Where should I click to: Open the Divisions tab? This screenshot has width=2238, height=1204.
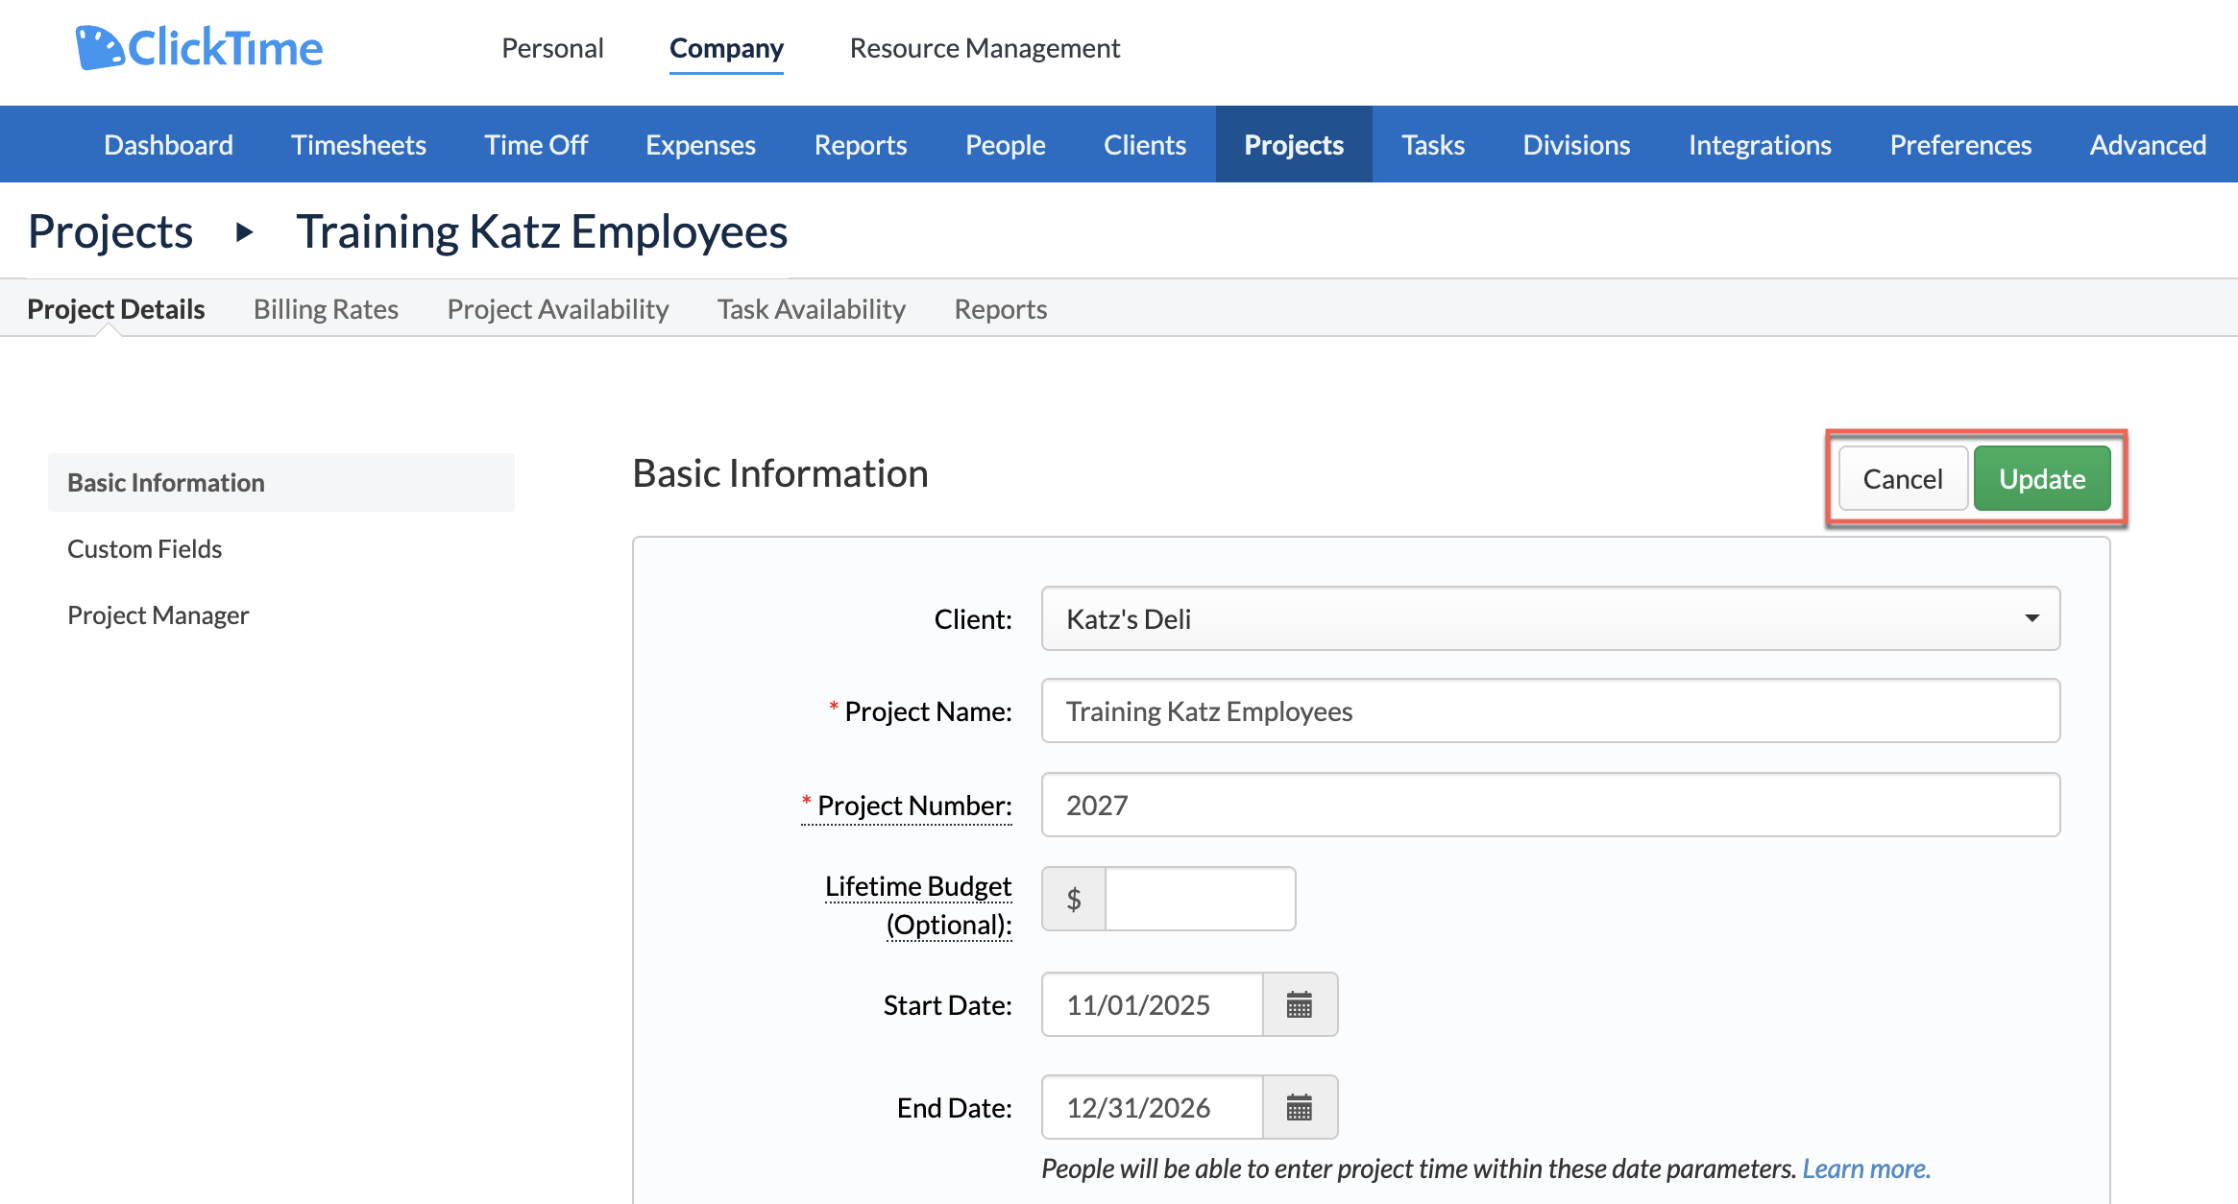pyautogui.click(x=1576, y=144)
